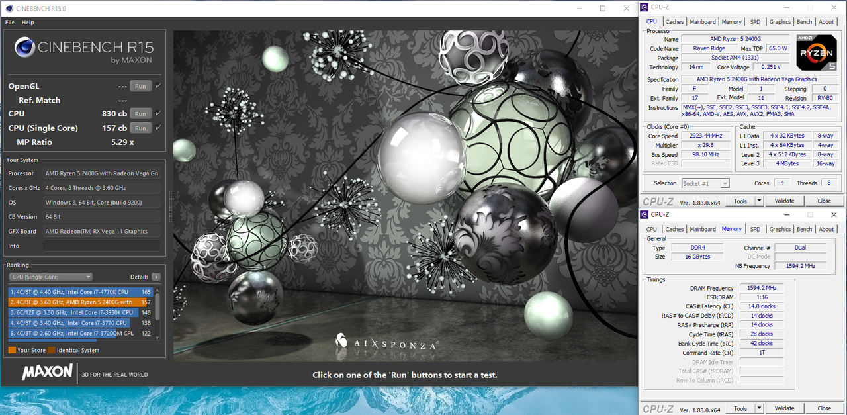This screenshot has width=847, height=415.
Task: Click the MAXON logo at bottom left
Action: pyautogui.click(x=47, y=372)
